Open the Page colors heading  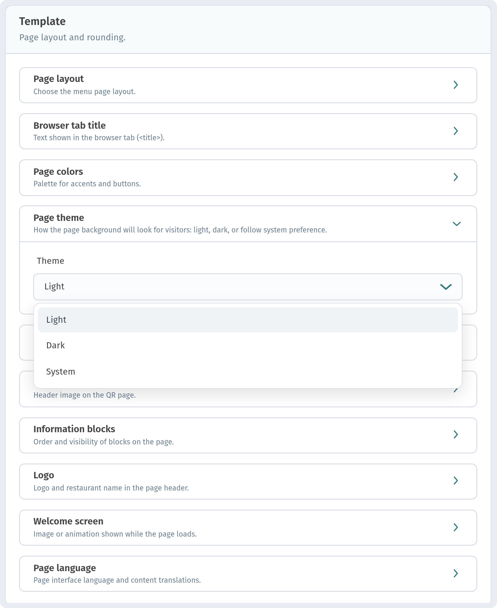(x=58, y=172)
